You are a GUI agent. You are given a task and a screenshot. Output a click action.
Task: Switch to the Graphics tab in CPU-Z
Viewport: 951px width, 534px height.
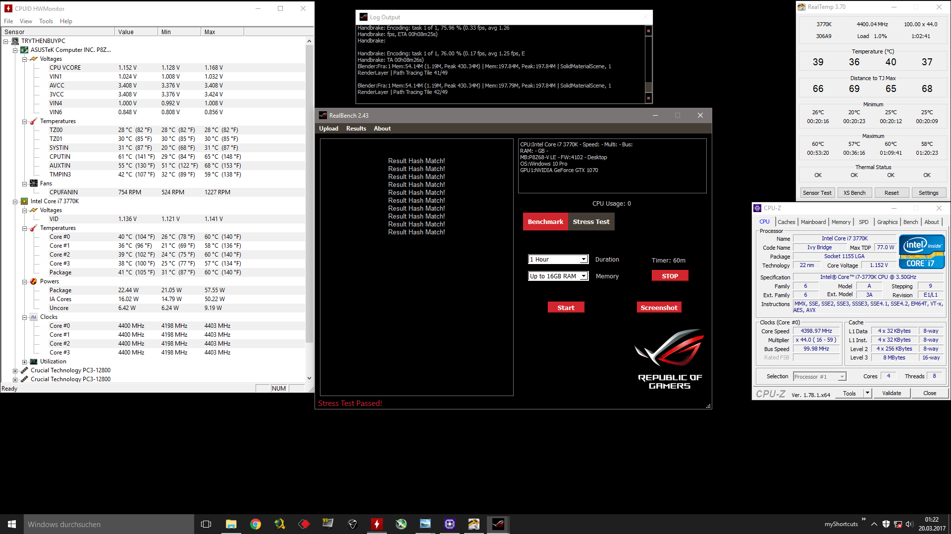(x=887, y=222)
